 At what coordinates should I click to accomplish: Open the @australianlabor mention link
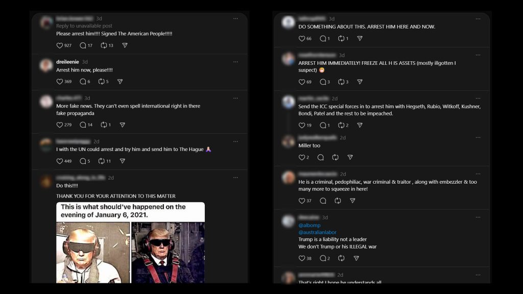[317, 232]
